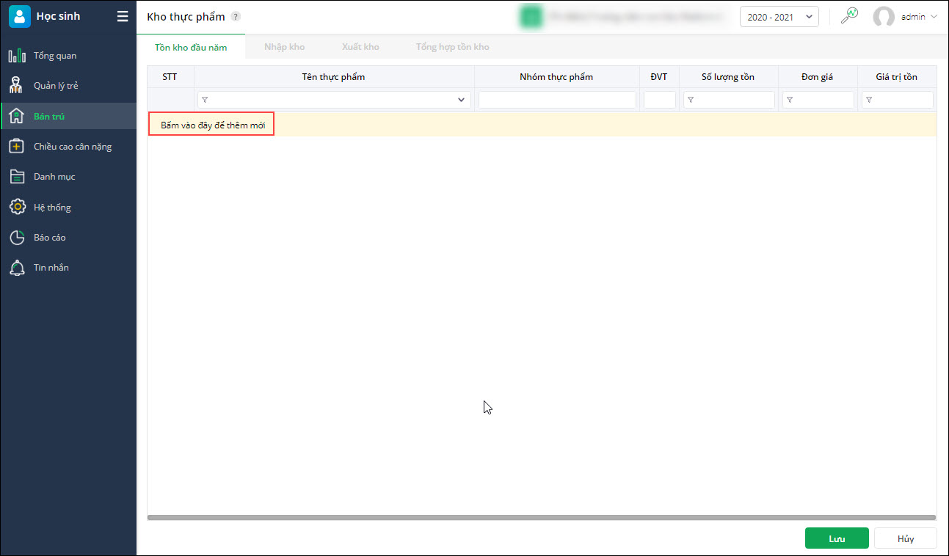Click the Đơn giá column header
Image resolution: width=949 pixels, height=556 pixels.
tap(818, 77)
